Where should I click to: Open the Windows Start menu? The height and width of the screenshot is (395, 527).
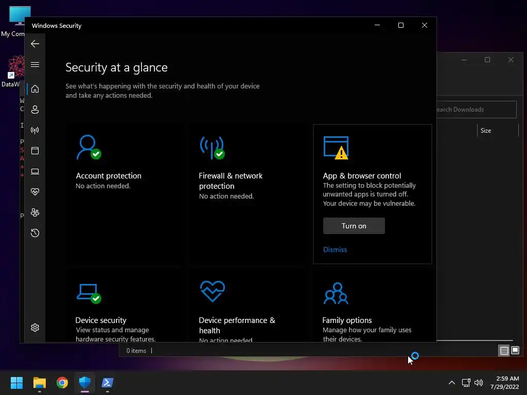16,383
